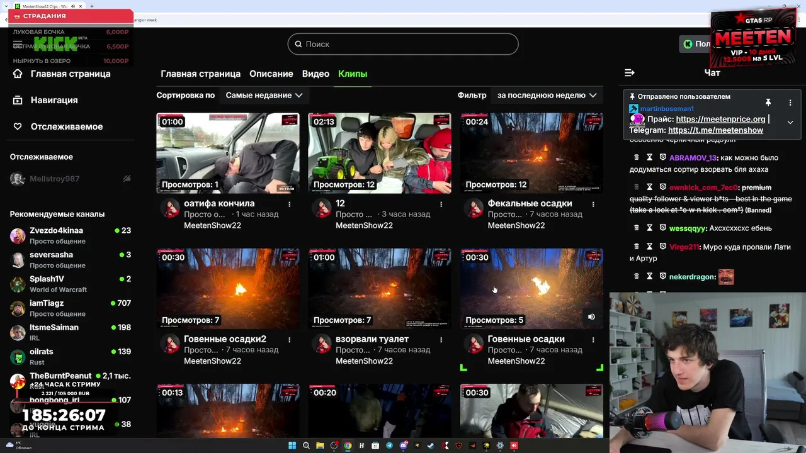Open followed channel Mellstroy987

coord(71,179)
